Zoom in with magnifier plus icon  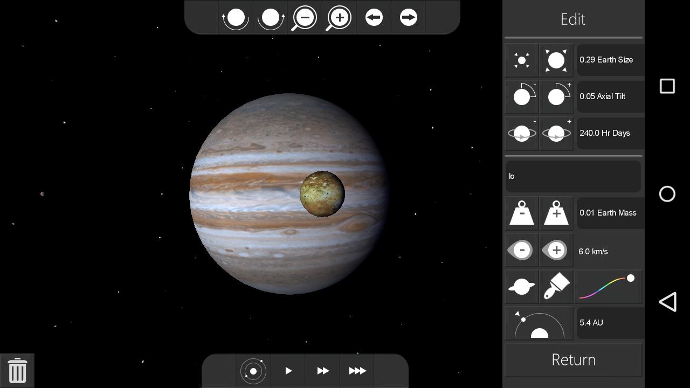339,18
